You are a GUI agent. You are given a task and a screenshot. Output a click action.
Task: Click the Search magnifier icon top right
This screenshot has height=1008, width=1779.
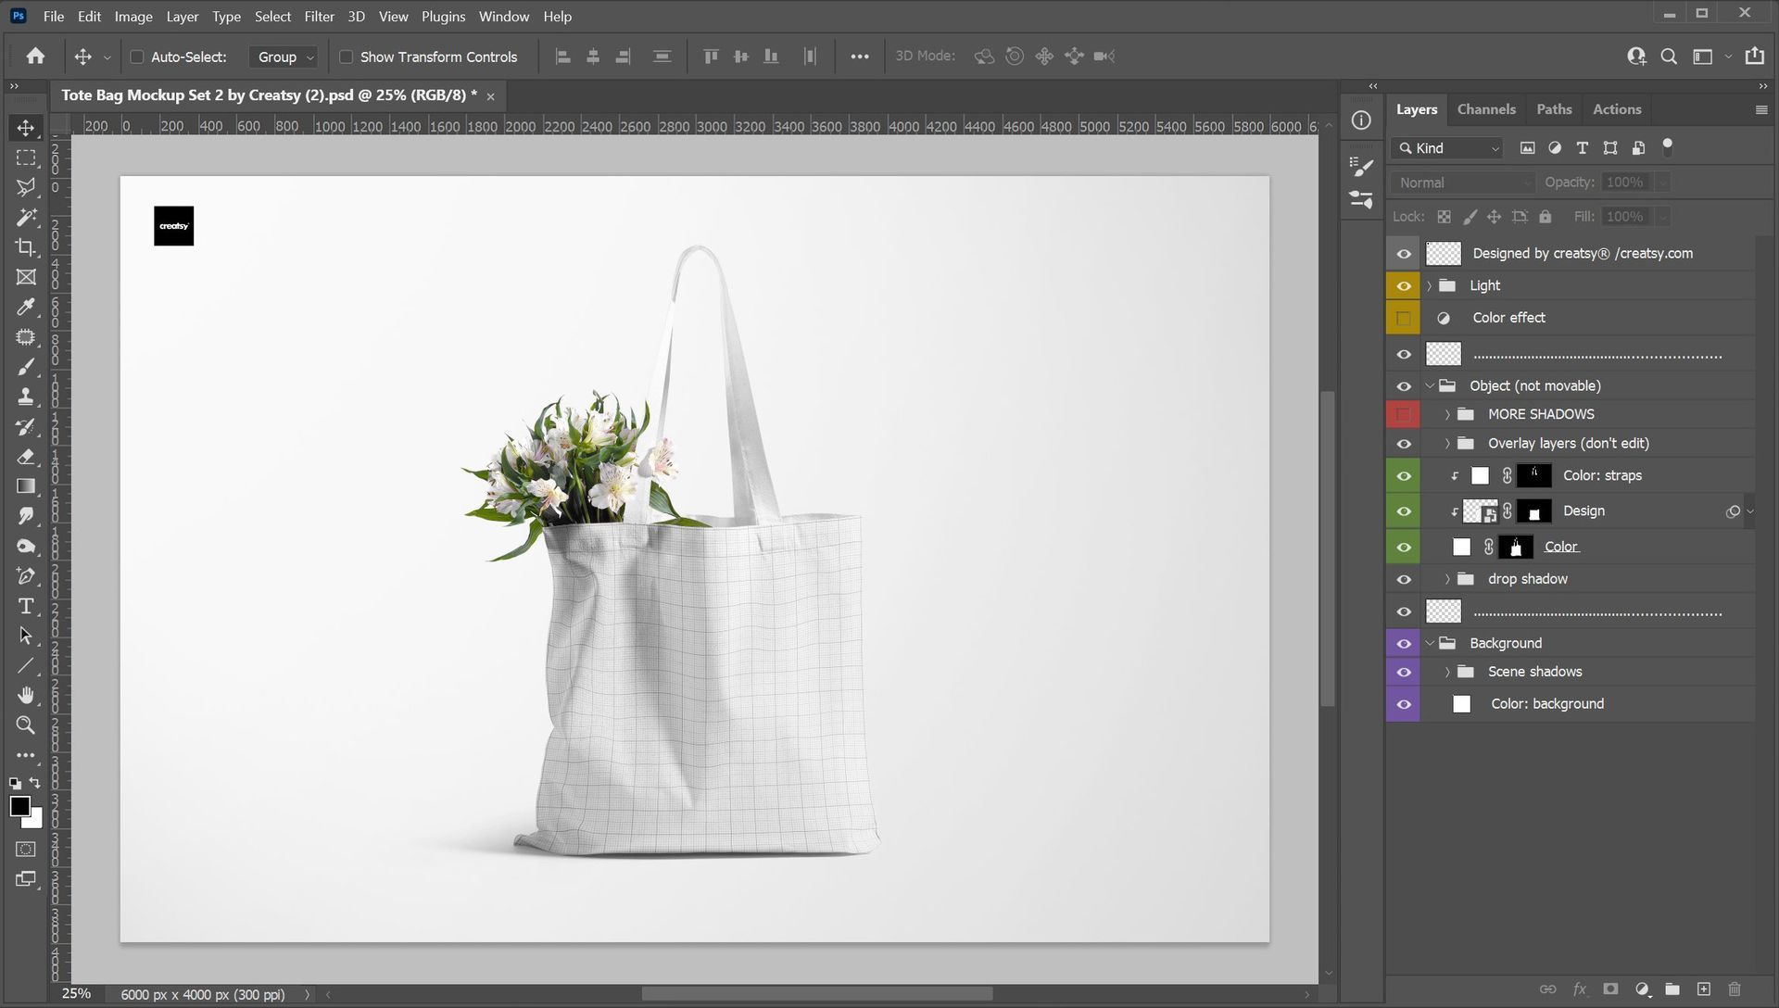pos(1669,57)
